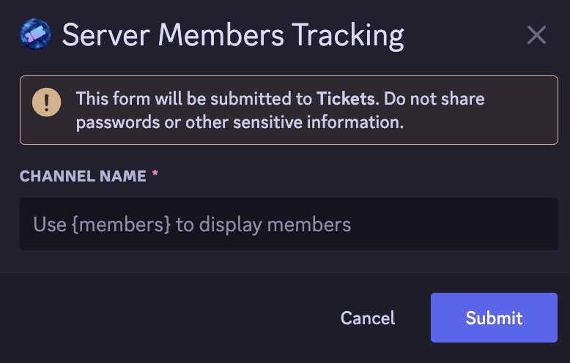Click the Tickets bot avatar icon

pyautogui.click(x=35, y=34)
